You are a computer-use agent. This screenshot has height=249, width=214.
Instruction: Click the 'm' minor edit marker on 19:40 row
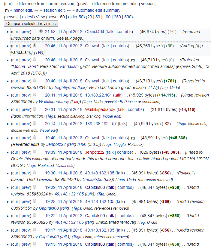(x=133, y=138)
